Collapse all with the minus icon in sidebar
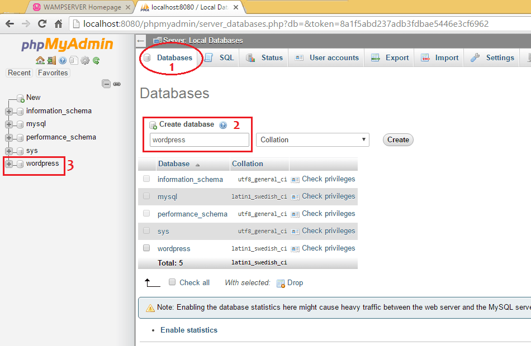The image size is (531, 346). pos(106,84)
